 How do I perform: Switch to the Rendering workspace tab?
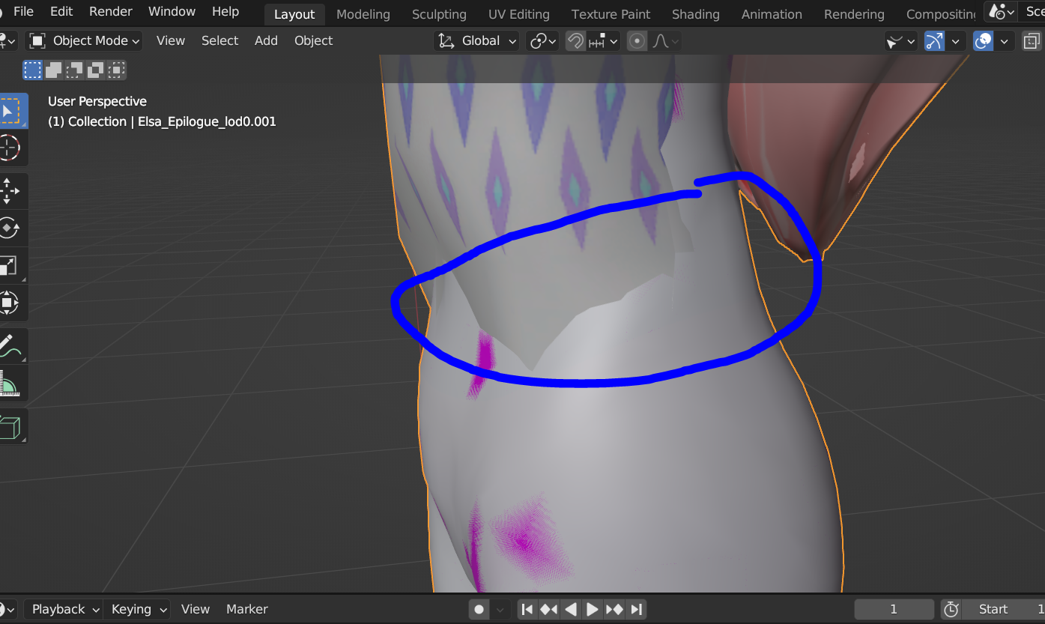pyautogui.click(x=854, y=14)
